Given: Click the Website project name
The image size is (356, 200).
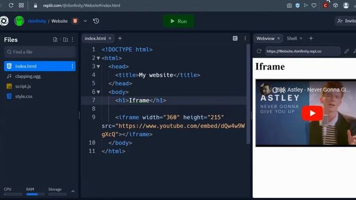Looking at the screenshot, I should pos(60,21).
